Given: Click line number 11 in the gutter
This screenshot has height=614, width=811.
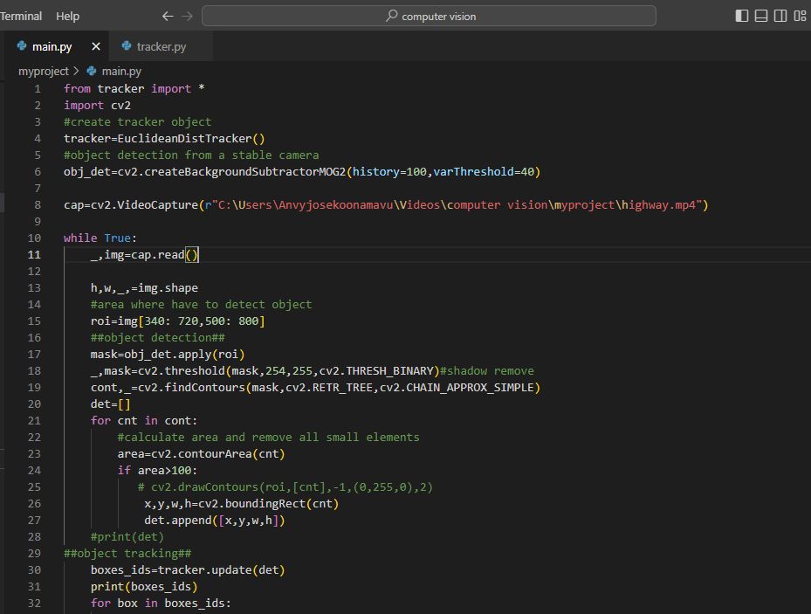Looking at the screenshot, I should [34, 254].
